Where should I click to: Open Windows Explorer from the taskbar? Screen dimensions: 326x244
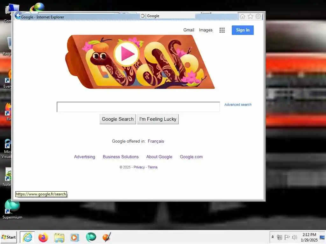click(59, 238)
